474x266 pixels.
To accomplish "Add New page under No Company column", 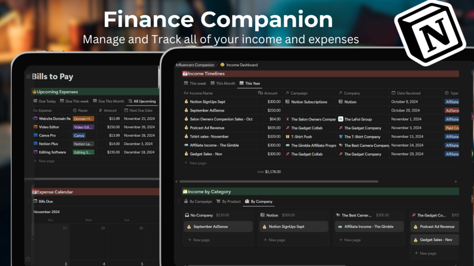I will click(218, 240).
